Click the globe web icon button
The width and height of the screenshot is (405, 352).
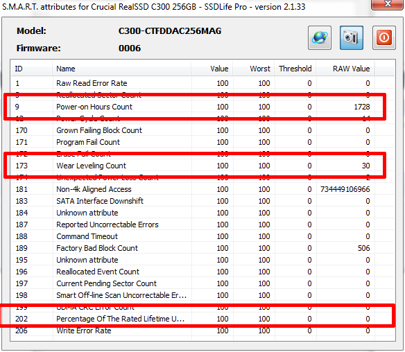pos(320,37)
